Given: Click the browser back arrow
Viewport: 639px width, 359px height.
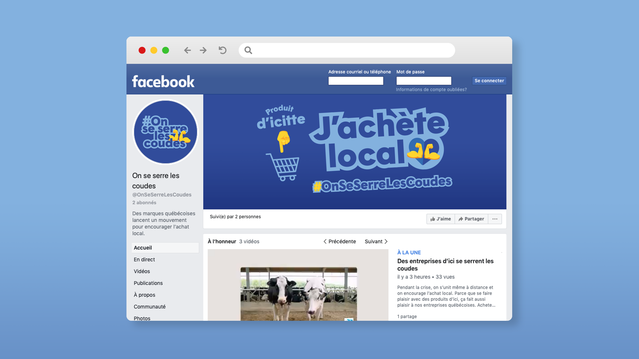Looking at the screenshot, I should (x=187, y=50).
